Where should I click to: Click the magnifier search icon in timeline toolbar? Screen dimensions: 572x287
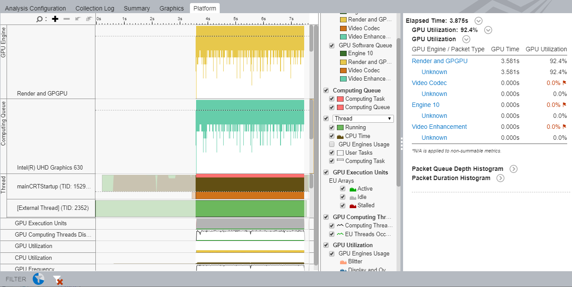39,19
